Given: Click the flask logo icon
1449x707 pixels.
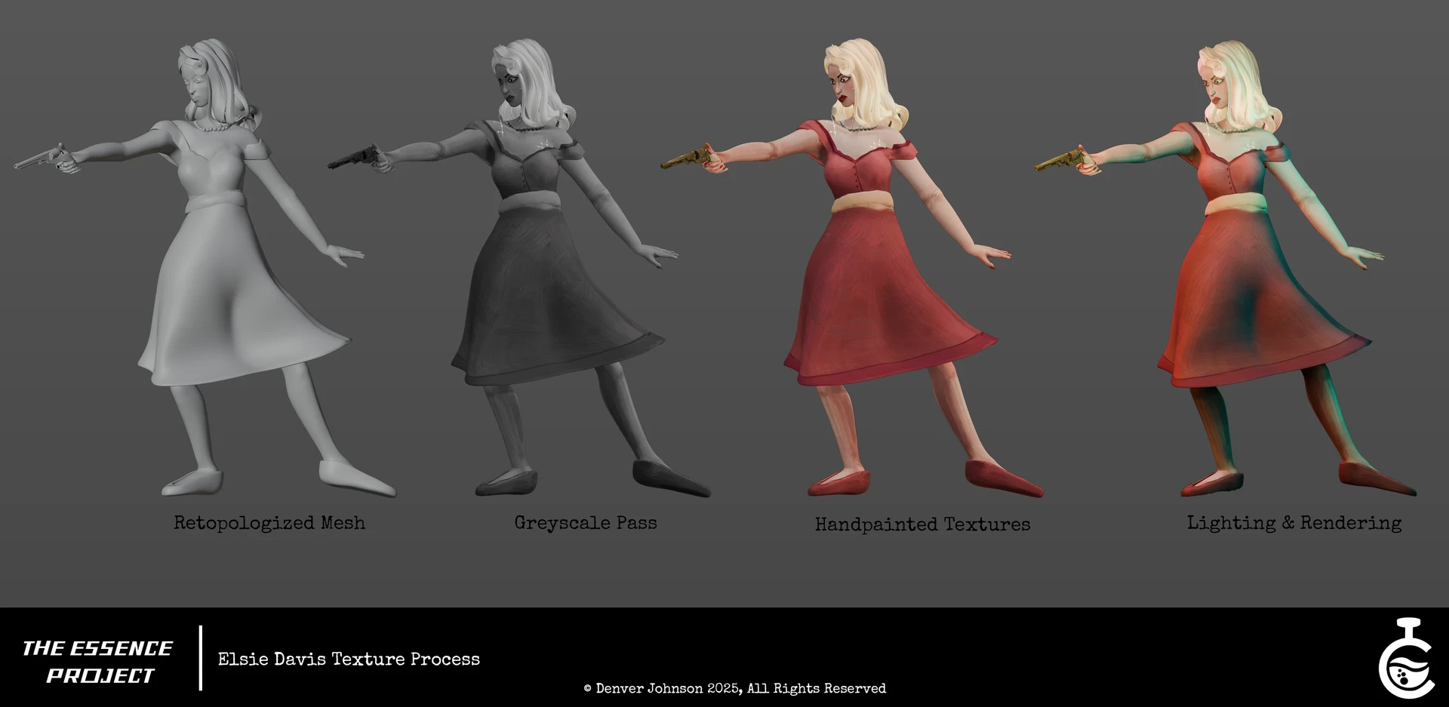Looking at the screenshot, I should [1407, 658].
